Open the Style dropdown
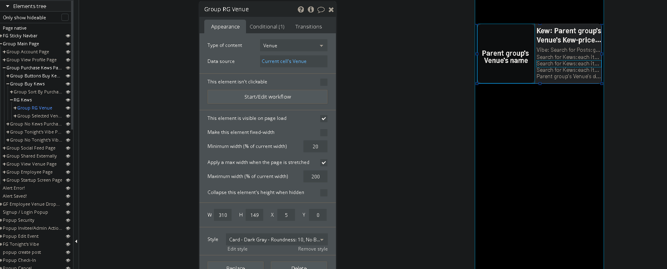The height and width of the screenshot is (269, 667). pos(277,239)
